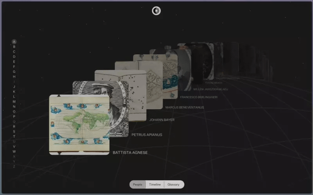Viewport: 313px width, 195px height.
Task: Jump to letter C in index
Action: click(14, 52)
